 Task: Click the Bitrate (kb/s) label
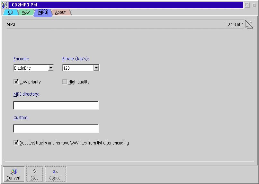[x=76, y=59]
